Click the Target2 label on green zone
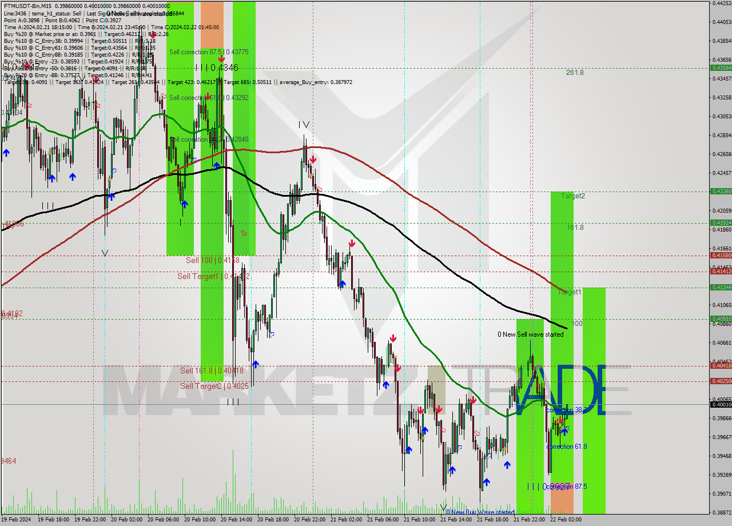 coord(572,196)
